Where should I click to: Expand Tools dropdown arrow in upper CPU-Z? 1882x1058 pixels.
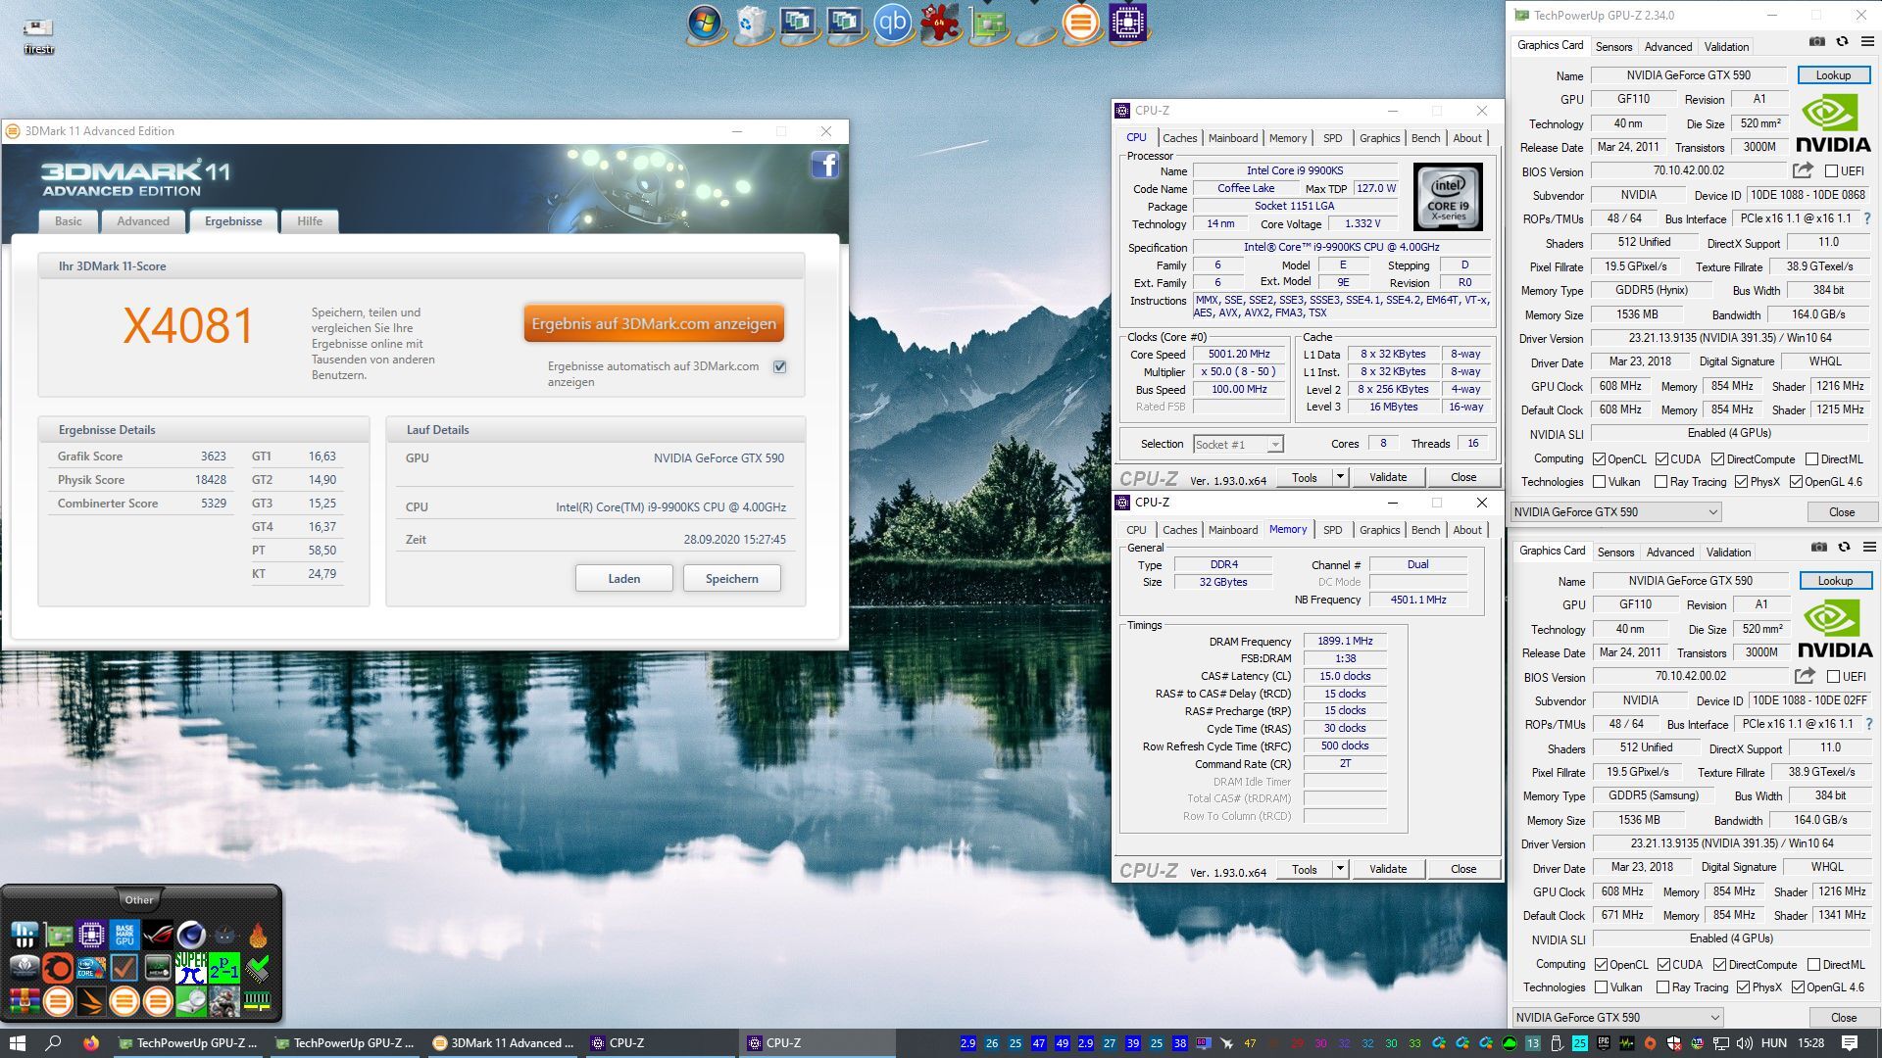click(x=1340, y=477)
